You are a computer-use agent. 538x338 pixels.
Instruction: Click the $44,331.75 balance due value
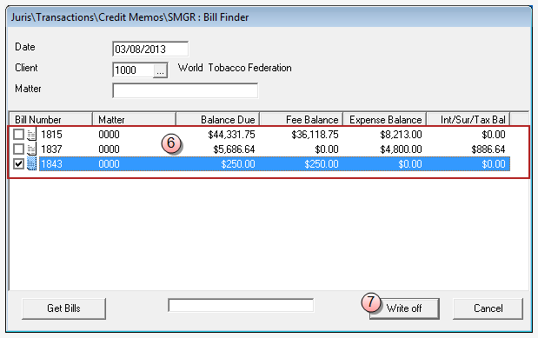[x=231, y=135]
